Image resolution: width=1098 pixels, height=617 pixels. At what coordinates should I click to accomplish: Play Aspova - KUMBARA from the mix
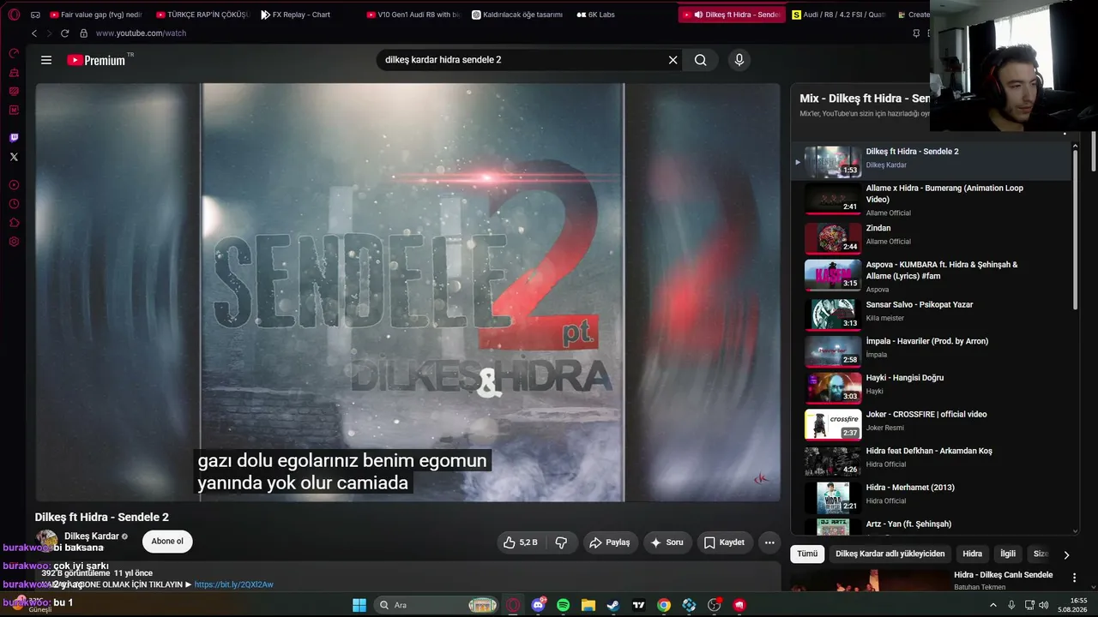click(x=931, y=276)
